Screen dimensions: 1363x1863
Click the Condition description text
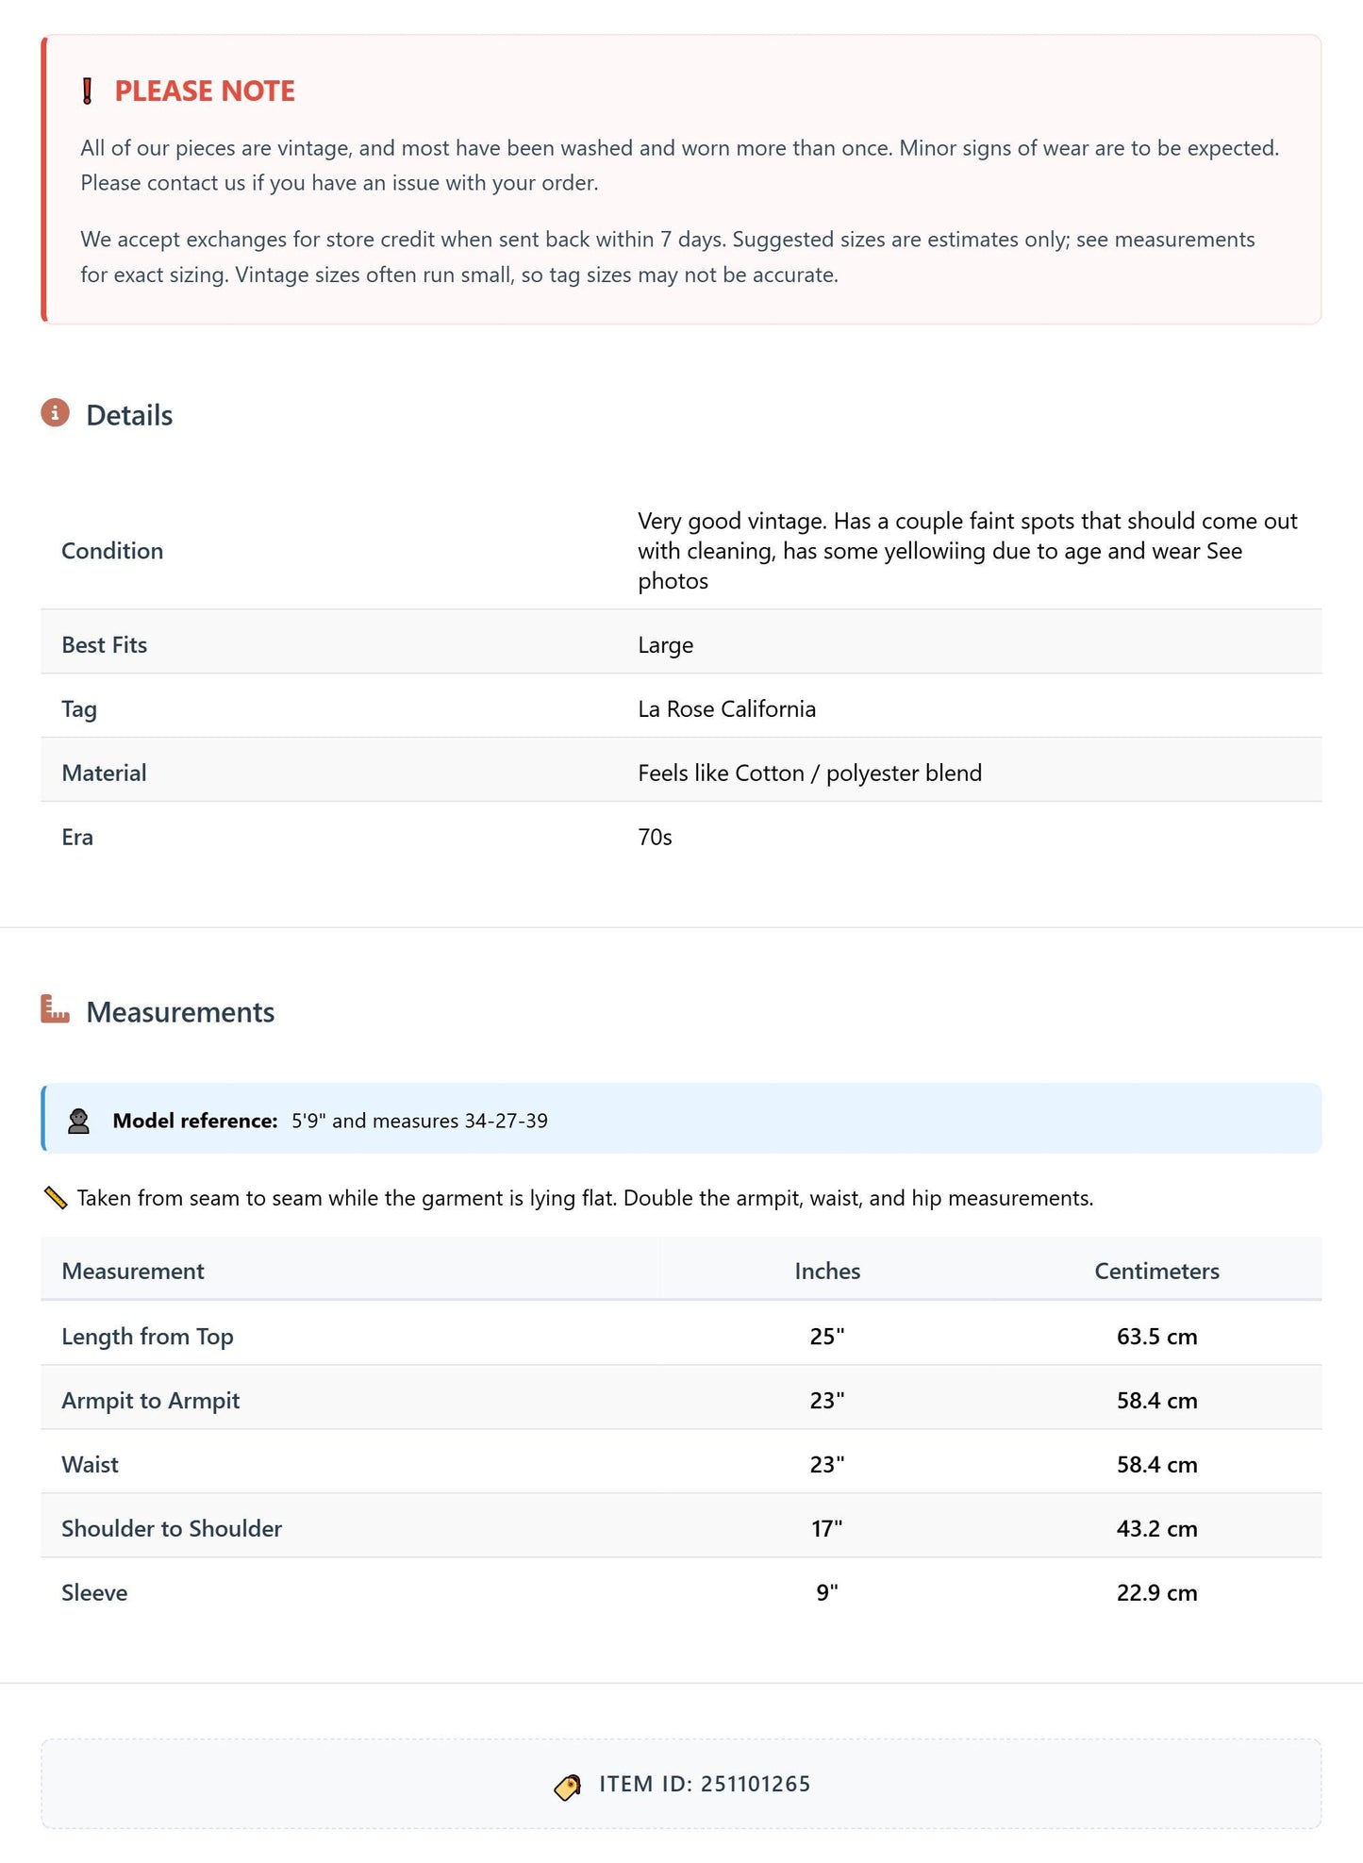pos(968,551)
